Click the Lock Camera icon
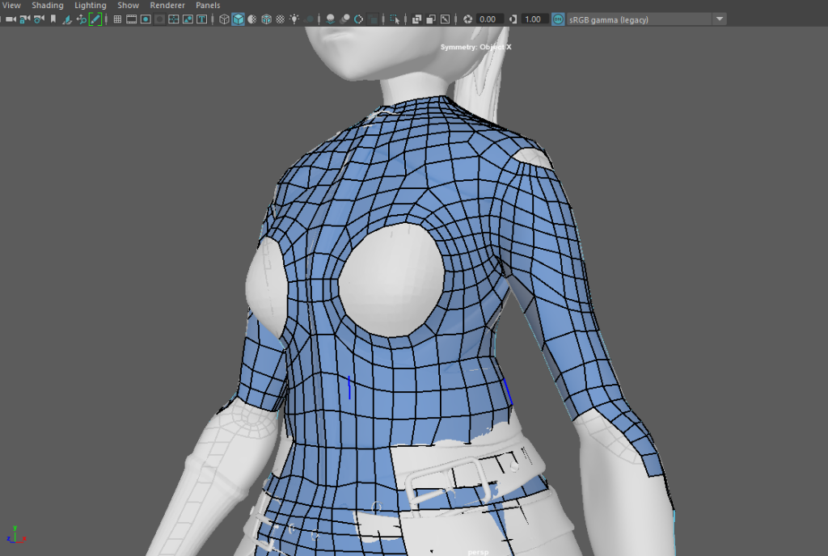The height and width of the screenshot is (556, 828). (x=24, y=19)
